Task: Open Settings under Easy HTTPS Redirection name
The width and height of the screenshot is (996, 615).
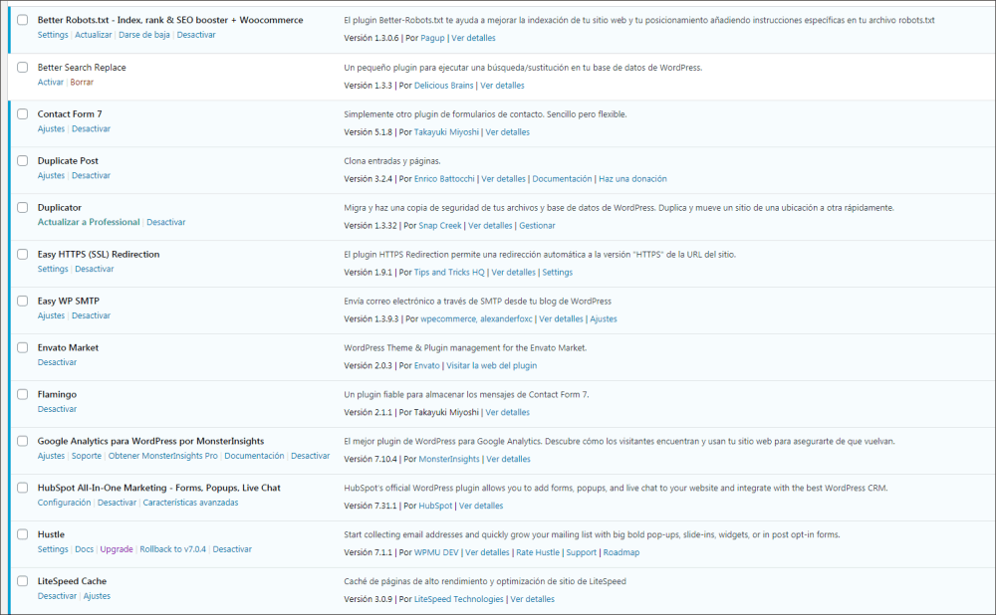Action: pyautogui.click(x=53, y=269)
